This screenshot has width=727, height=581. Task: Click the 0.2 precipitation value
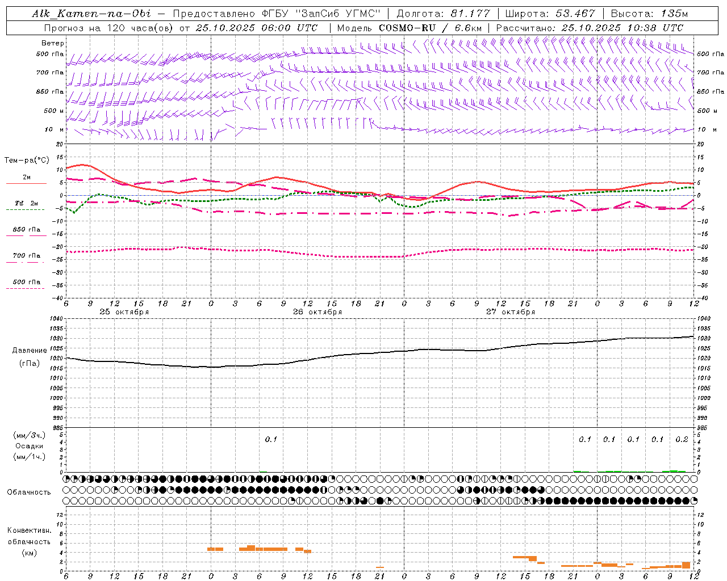coord(682,440)
